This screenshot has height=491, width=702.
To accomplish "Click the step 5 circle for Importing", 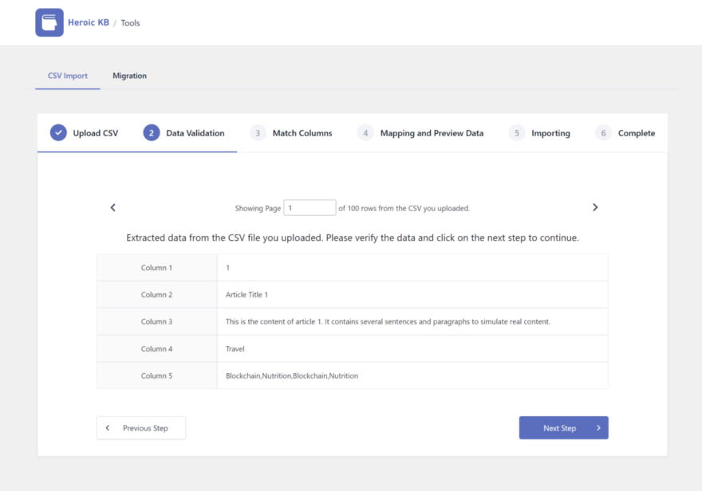I will tap(515, 132).
